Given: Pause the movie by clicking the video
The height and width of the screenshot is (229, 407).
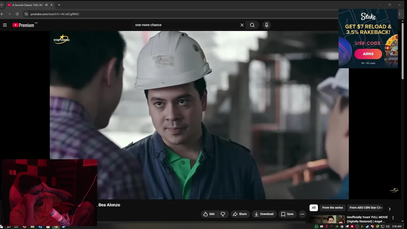Looking at the screenshot, I should pyautogui.click(x=199, y=115).
